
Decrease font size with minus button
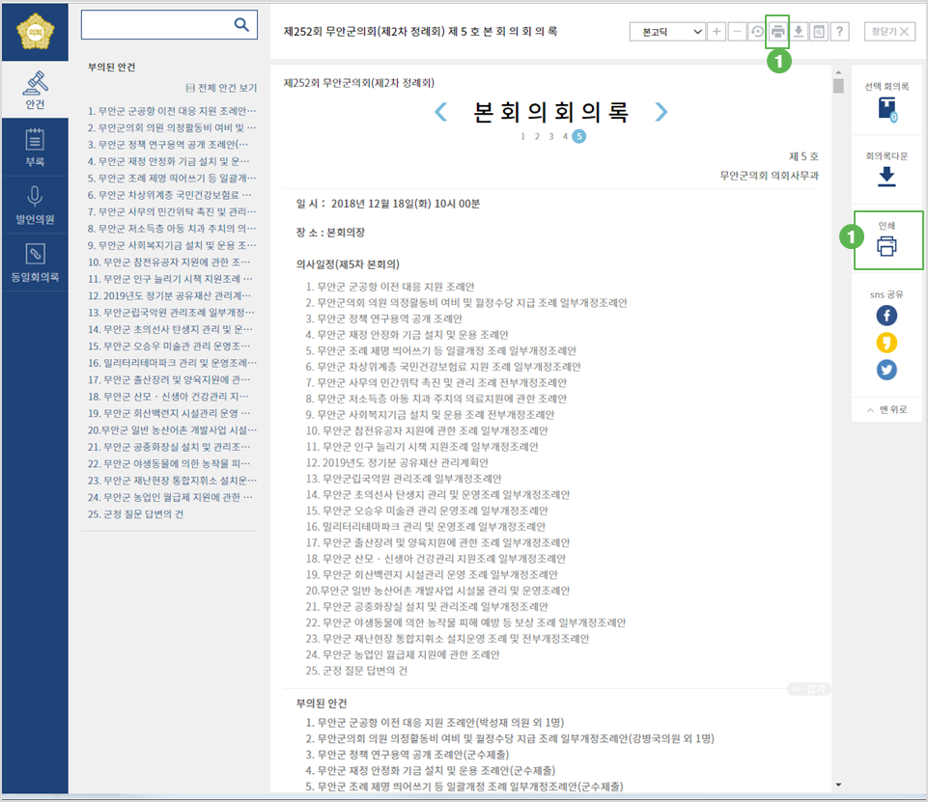(737, 31)
